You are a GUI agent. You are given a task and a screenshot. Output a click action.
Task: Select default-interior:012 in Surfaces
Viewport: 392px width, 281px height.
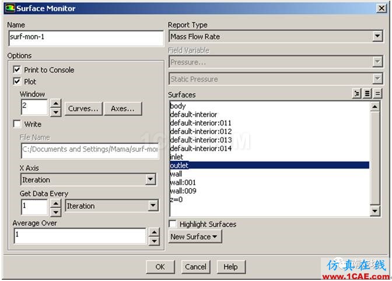click(269, 131)
